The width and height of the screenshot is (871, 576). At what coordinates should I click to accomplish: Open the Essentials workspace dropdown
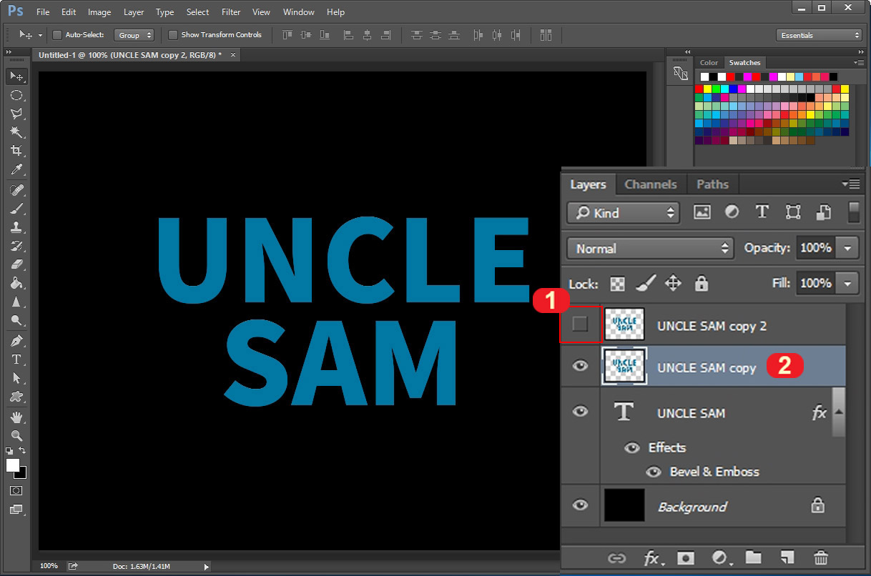pos(820,34)
